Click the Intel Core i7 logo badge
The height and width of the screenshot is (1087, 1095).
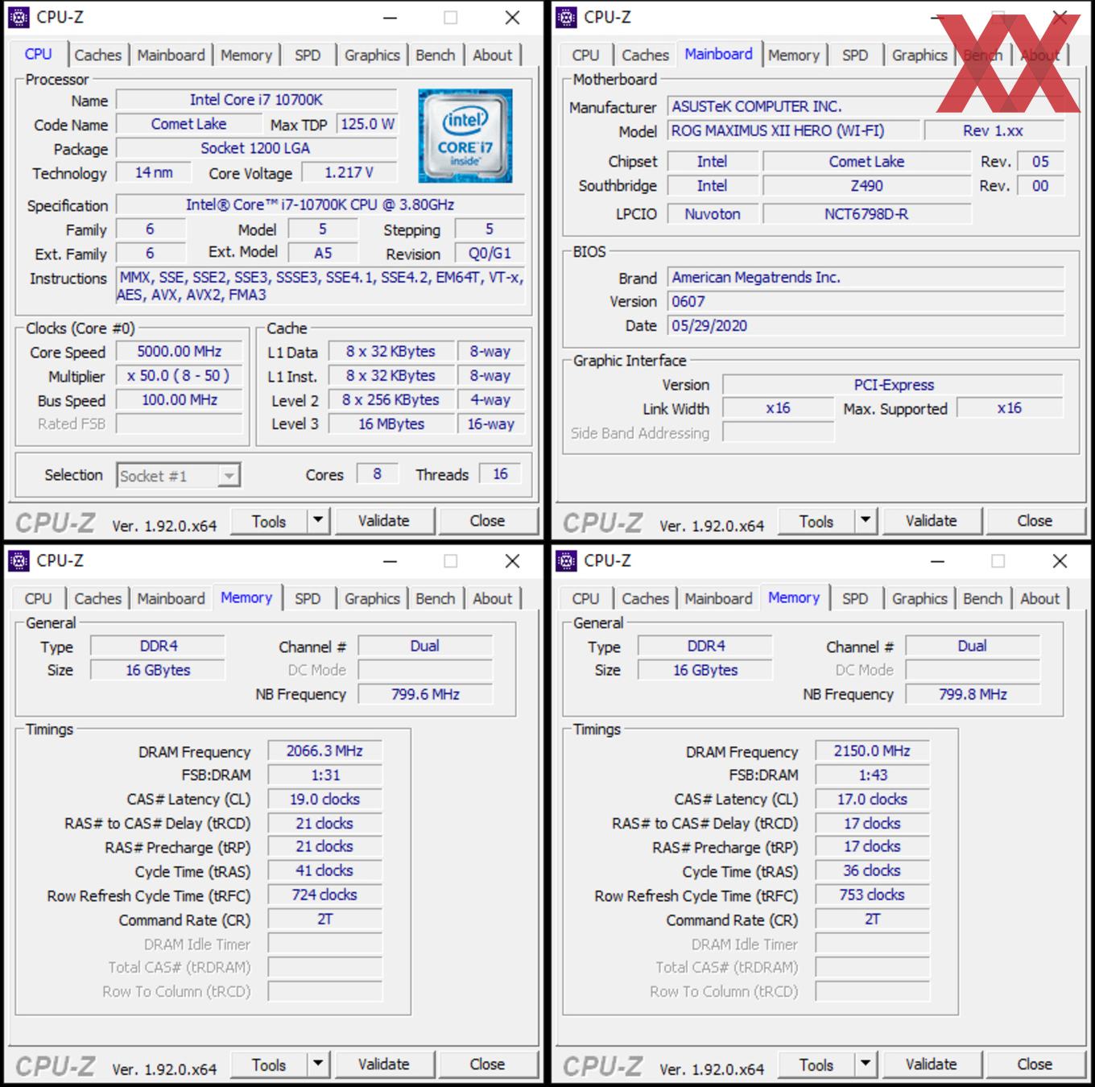coord(465,135)
